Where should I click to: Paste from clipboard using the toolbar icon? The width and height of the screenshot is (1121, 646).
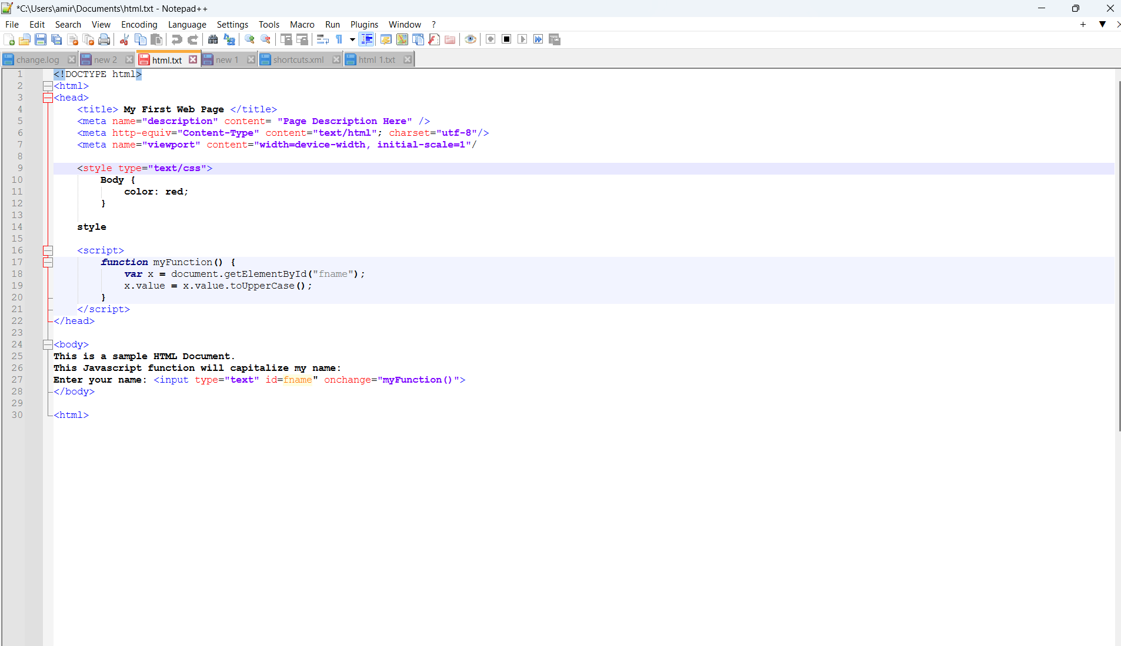pyautogui.click(x=156, y=39)
